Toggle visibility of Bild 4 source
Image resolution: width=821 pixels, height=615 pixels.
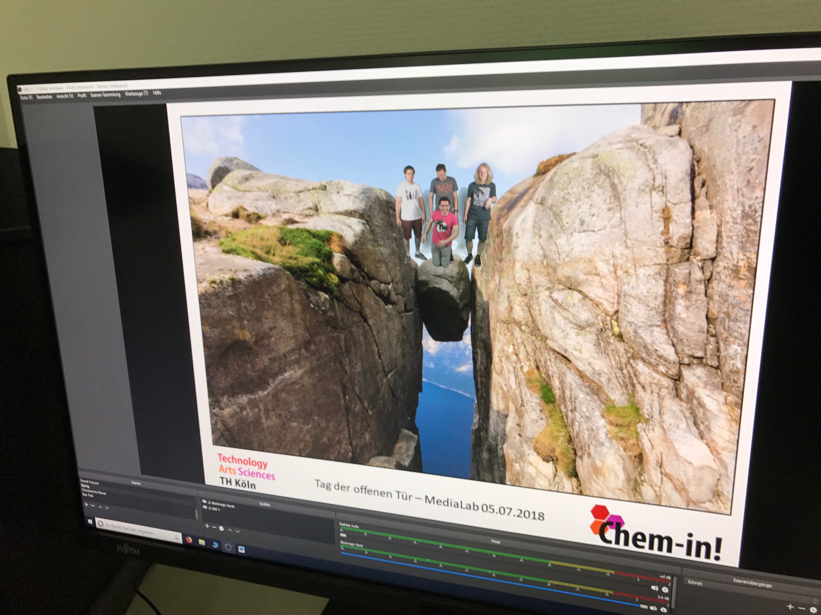click(x=205, y=507)
